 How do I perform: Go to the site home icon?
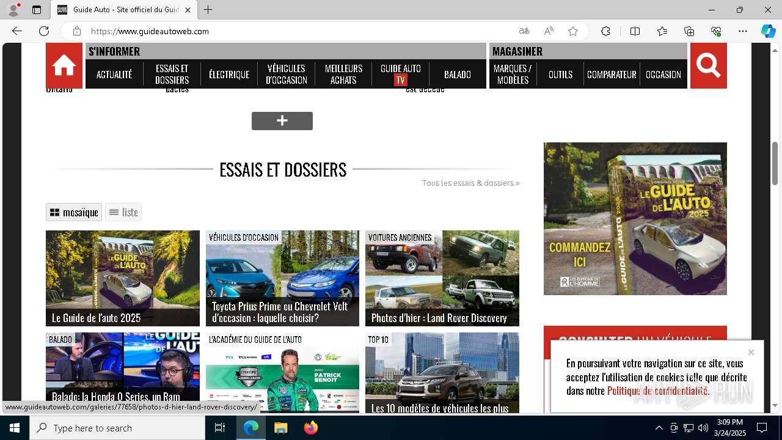coord(64,65)
